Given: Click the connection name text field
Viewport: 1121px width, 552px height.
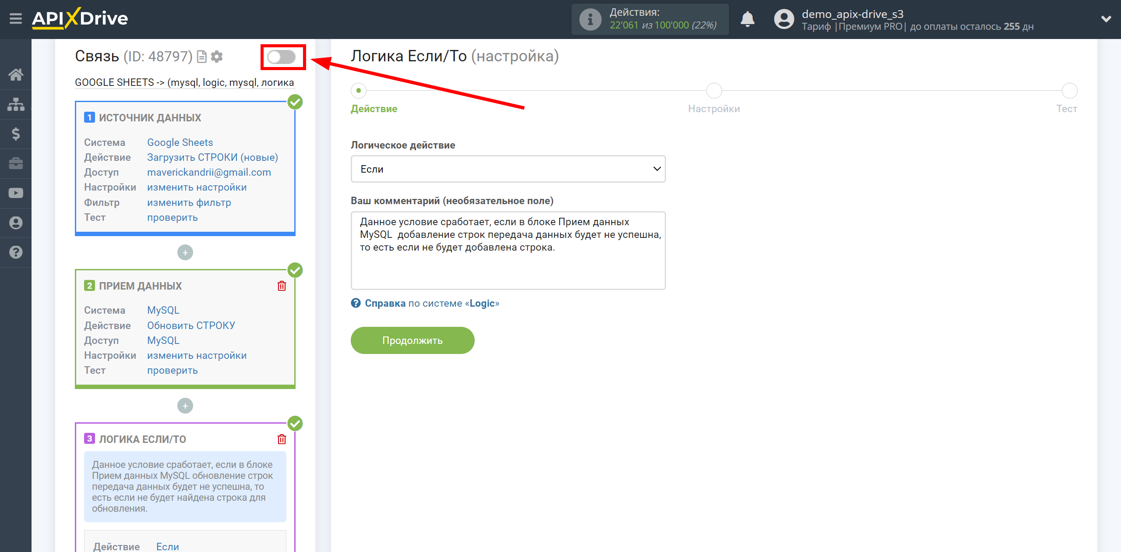Looking at the screenshot, I should click(x=184, y=82).
